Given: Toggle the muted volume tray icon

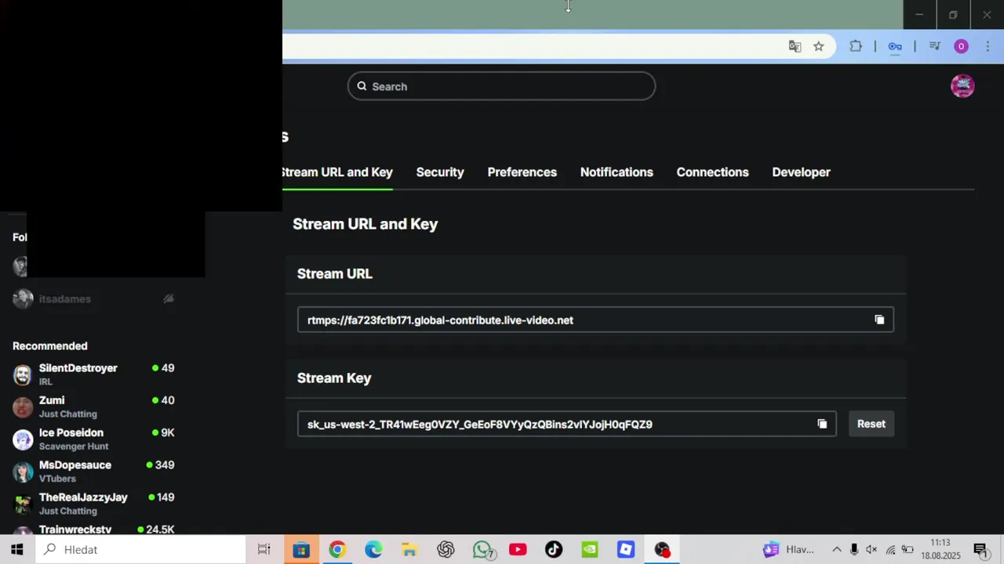Looking at the screenshot, I should [871, 550].
